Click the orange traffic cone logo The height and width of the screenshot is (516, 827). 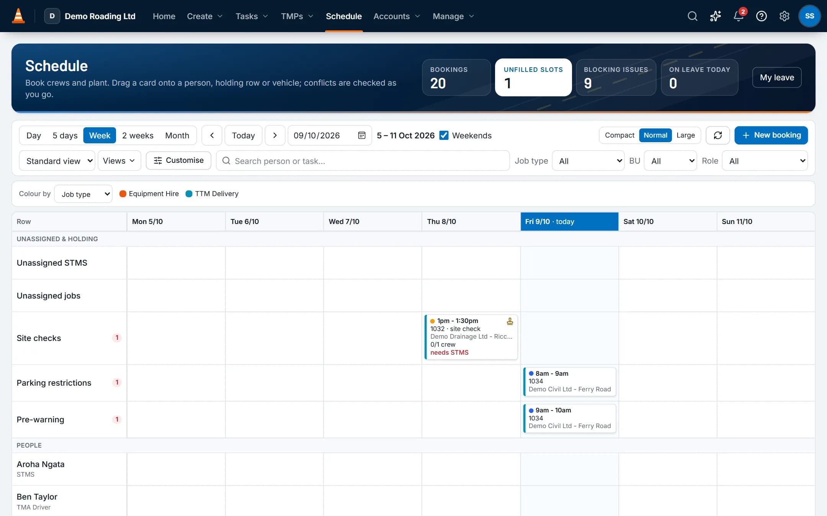click(x=18, y=16)
